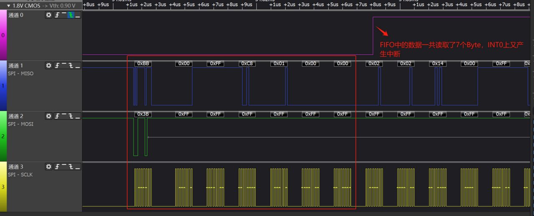Click the yellow channel 3 color bar
Viewport: 534px width, 216px height.
pos(3,187)
